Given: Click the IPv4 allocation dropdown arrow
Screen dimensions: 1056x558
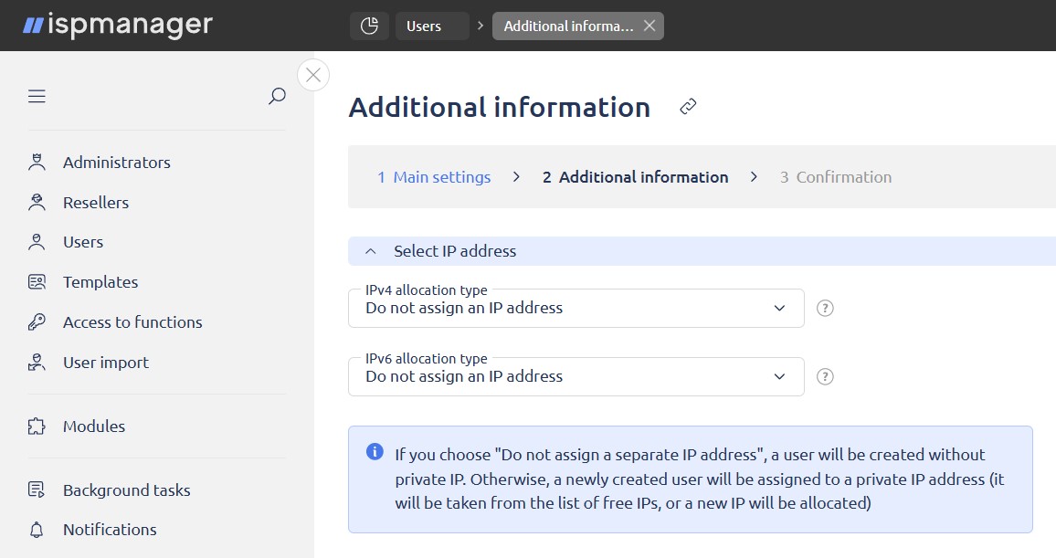Looking at the screenshot, I should point(779,309).
